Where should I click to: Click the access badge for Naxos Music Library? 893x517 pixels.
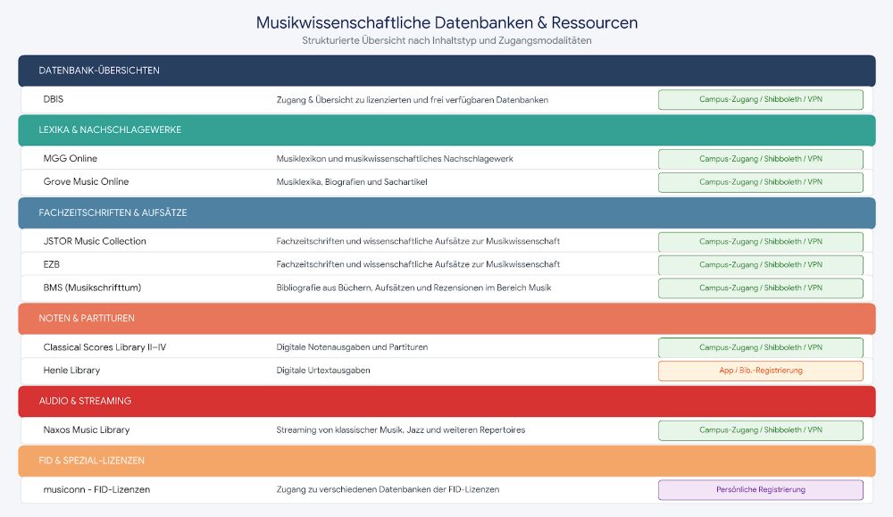pos(760,430)
